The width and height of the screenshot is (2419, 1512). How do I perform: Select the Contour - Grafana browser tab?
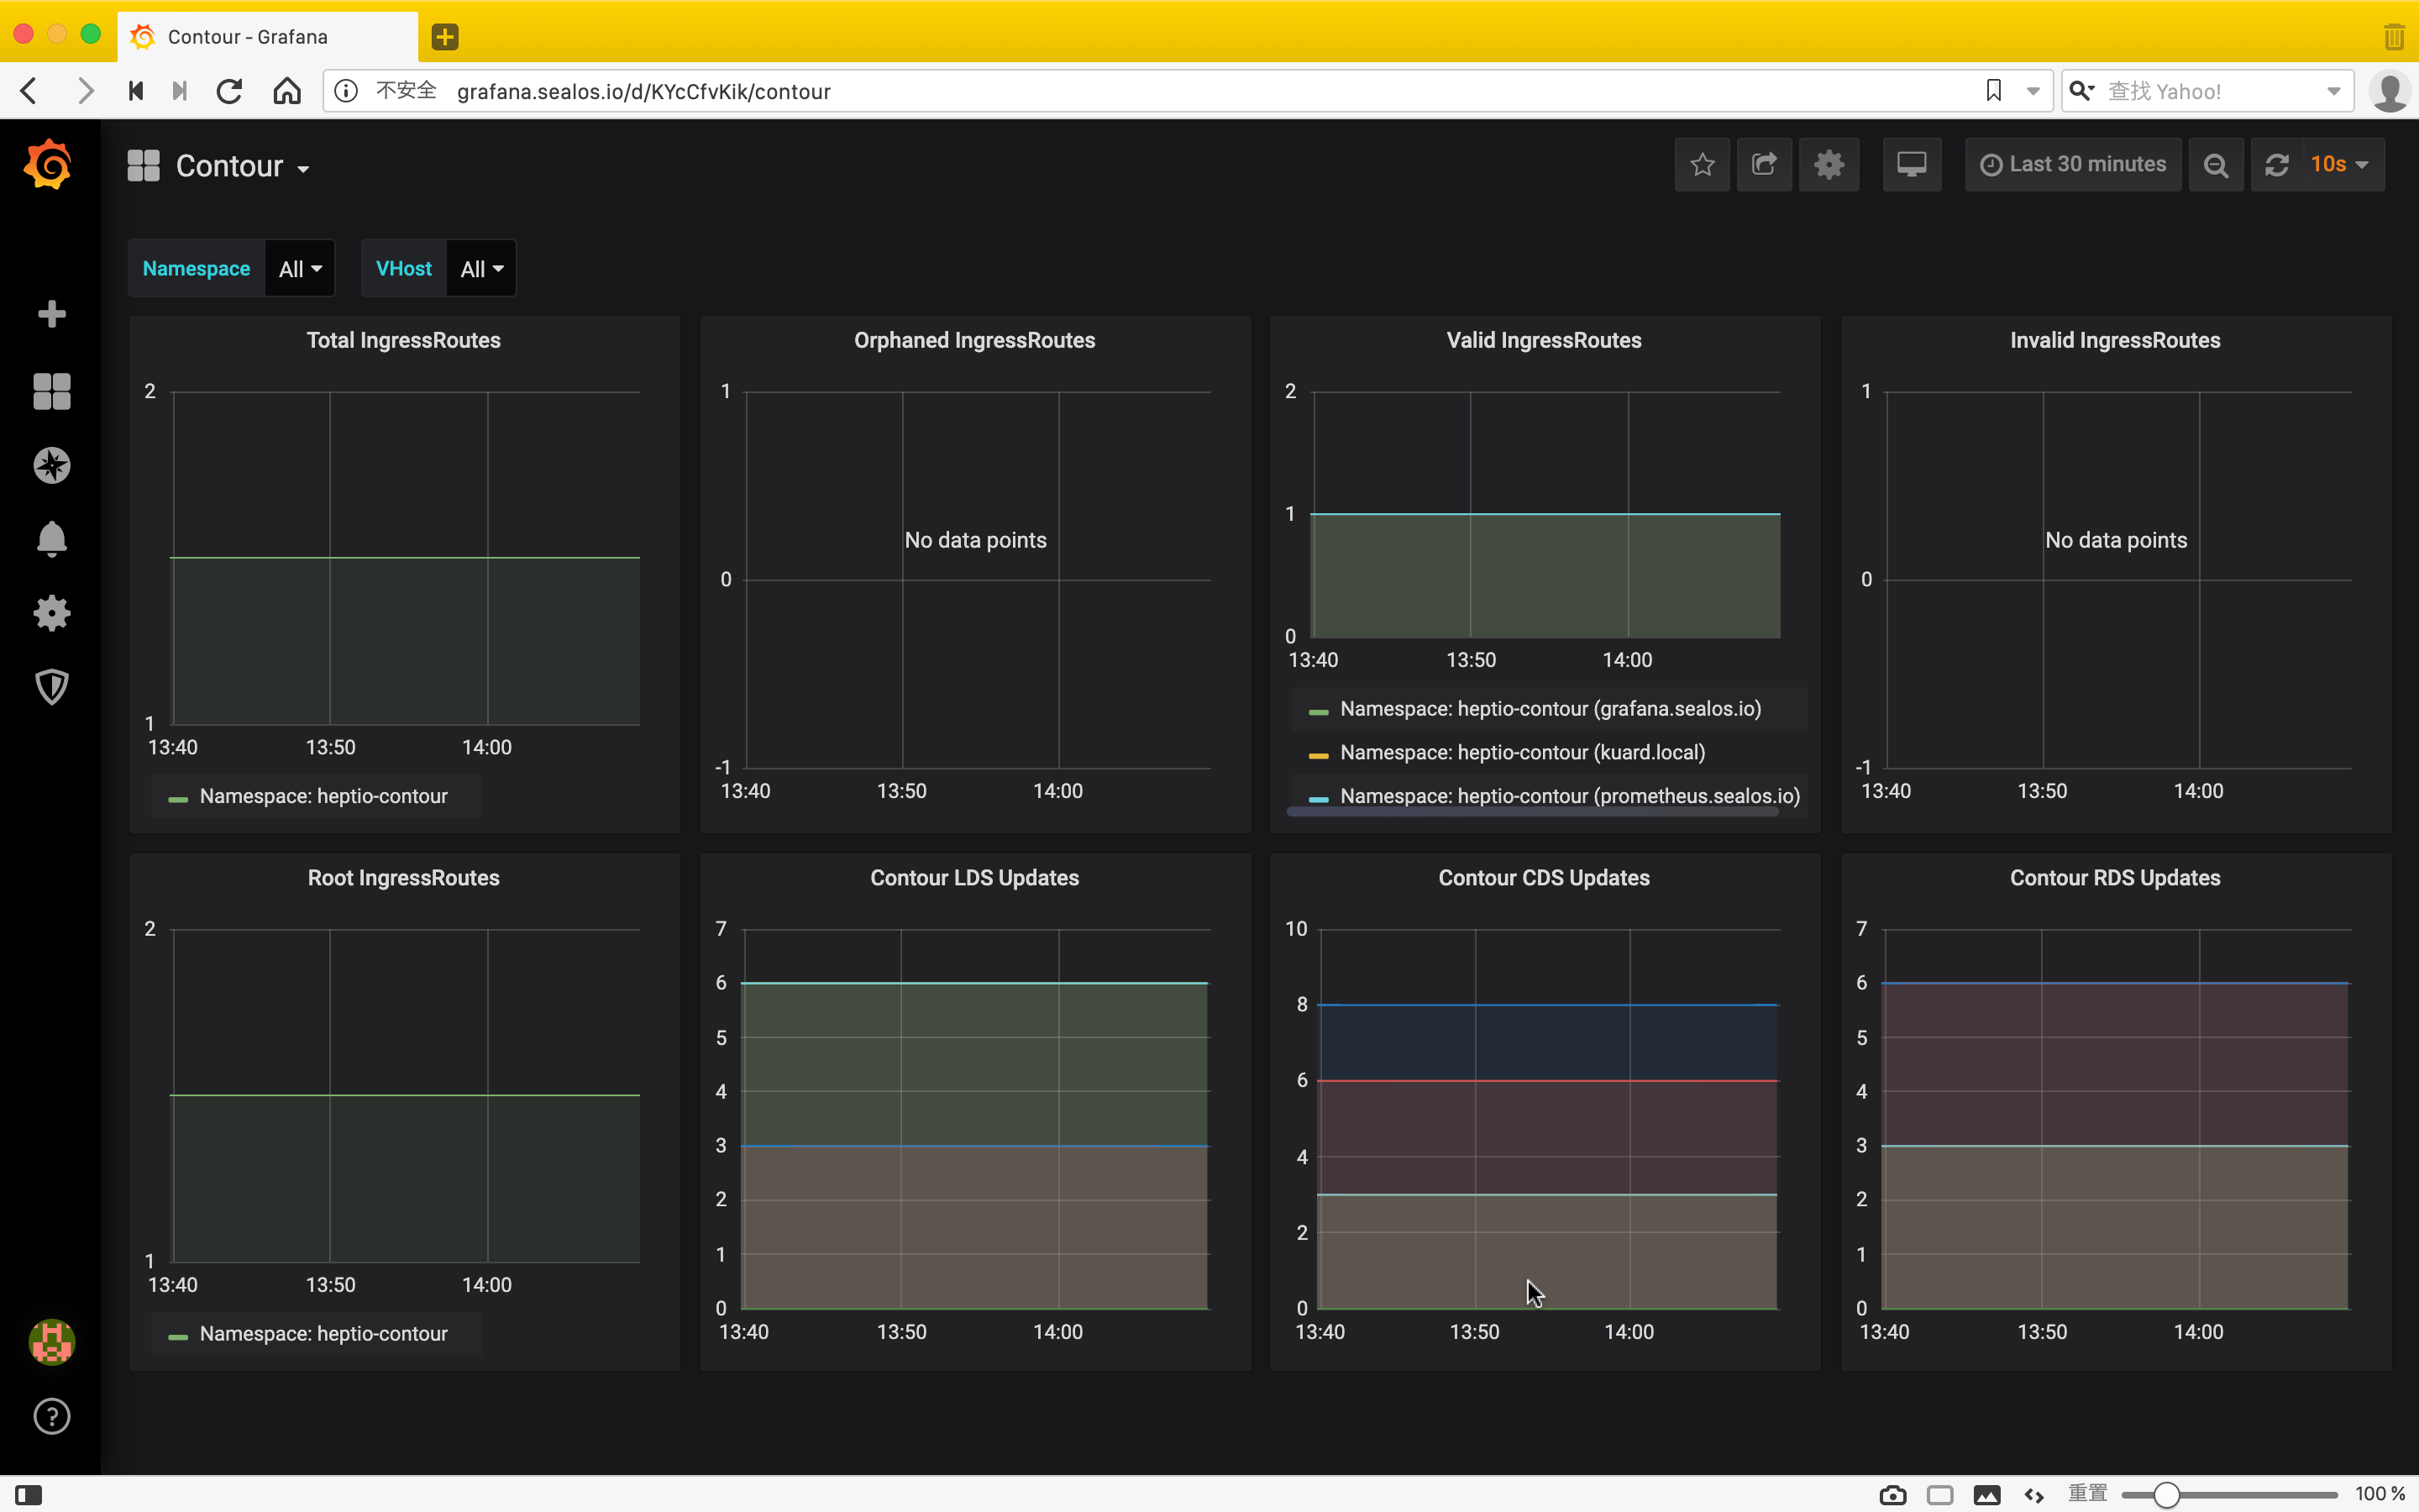click(x=247, y=37)
